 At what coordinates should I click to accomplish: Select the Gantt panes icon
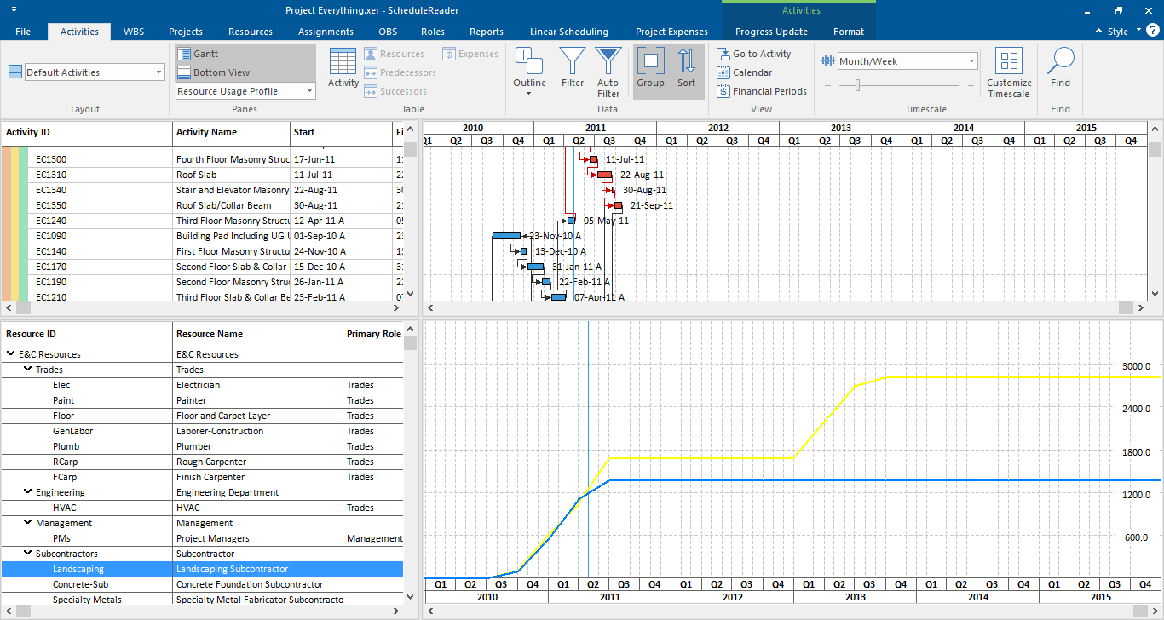coord(204,54)
